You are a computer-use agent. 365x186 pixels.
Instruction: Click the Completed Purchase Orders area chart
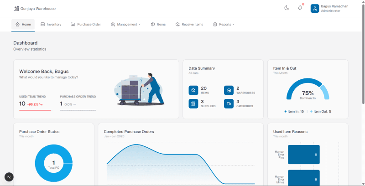tap(181, 164)
